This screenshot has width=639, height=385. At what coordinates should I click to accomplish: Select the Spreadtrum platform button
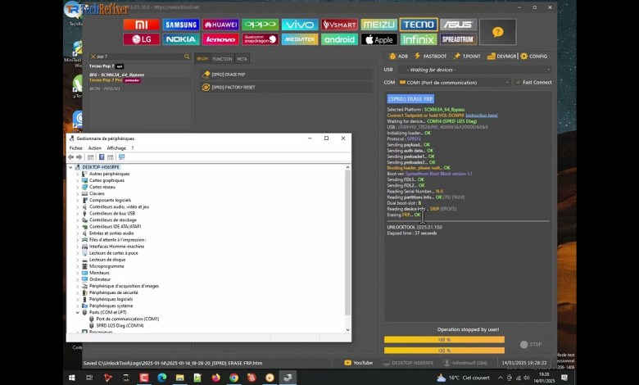pos(458,39)
